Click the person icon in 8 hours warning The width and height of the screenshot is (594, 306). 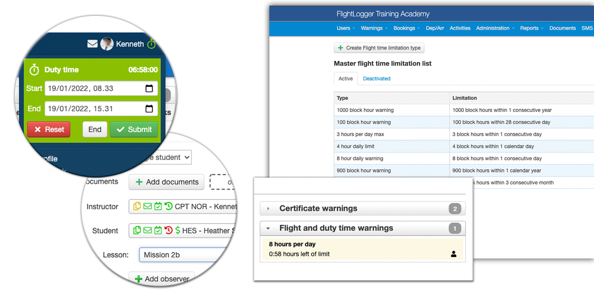(x=454, y=254)
